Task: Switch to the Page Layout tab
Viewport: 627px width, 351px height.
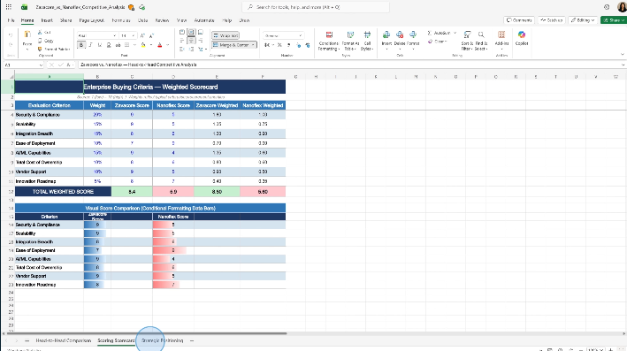Action: click(92, 20)
